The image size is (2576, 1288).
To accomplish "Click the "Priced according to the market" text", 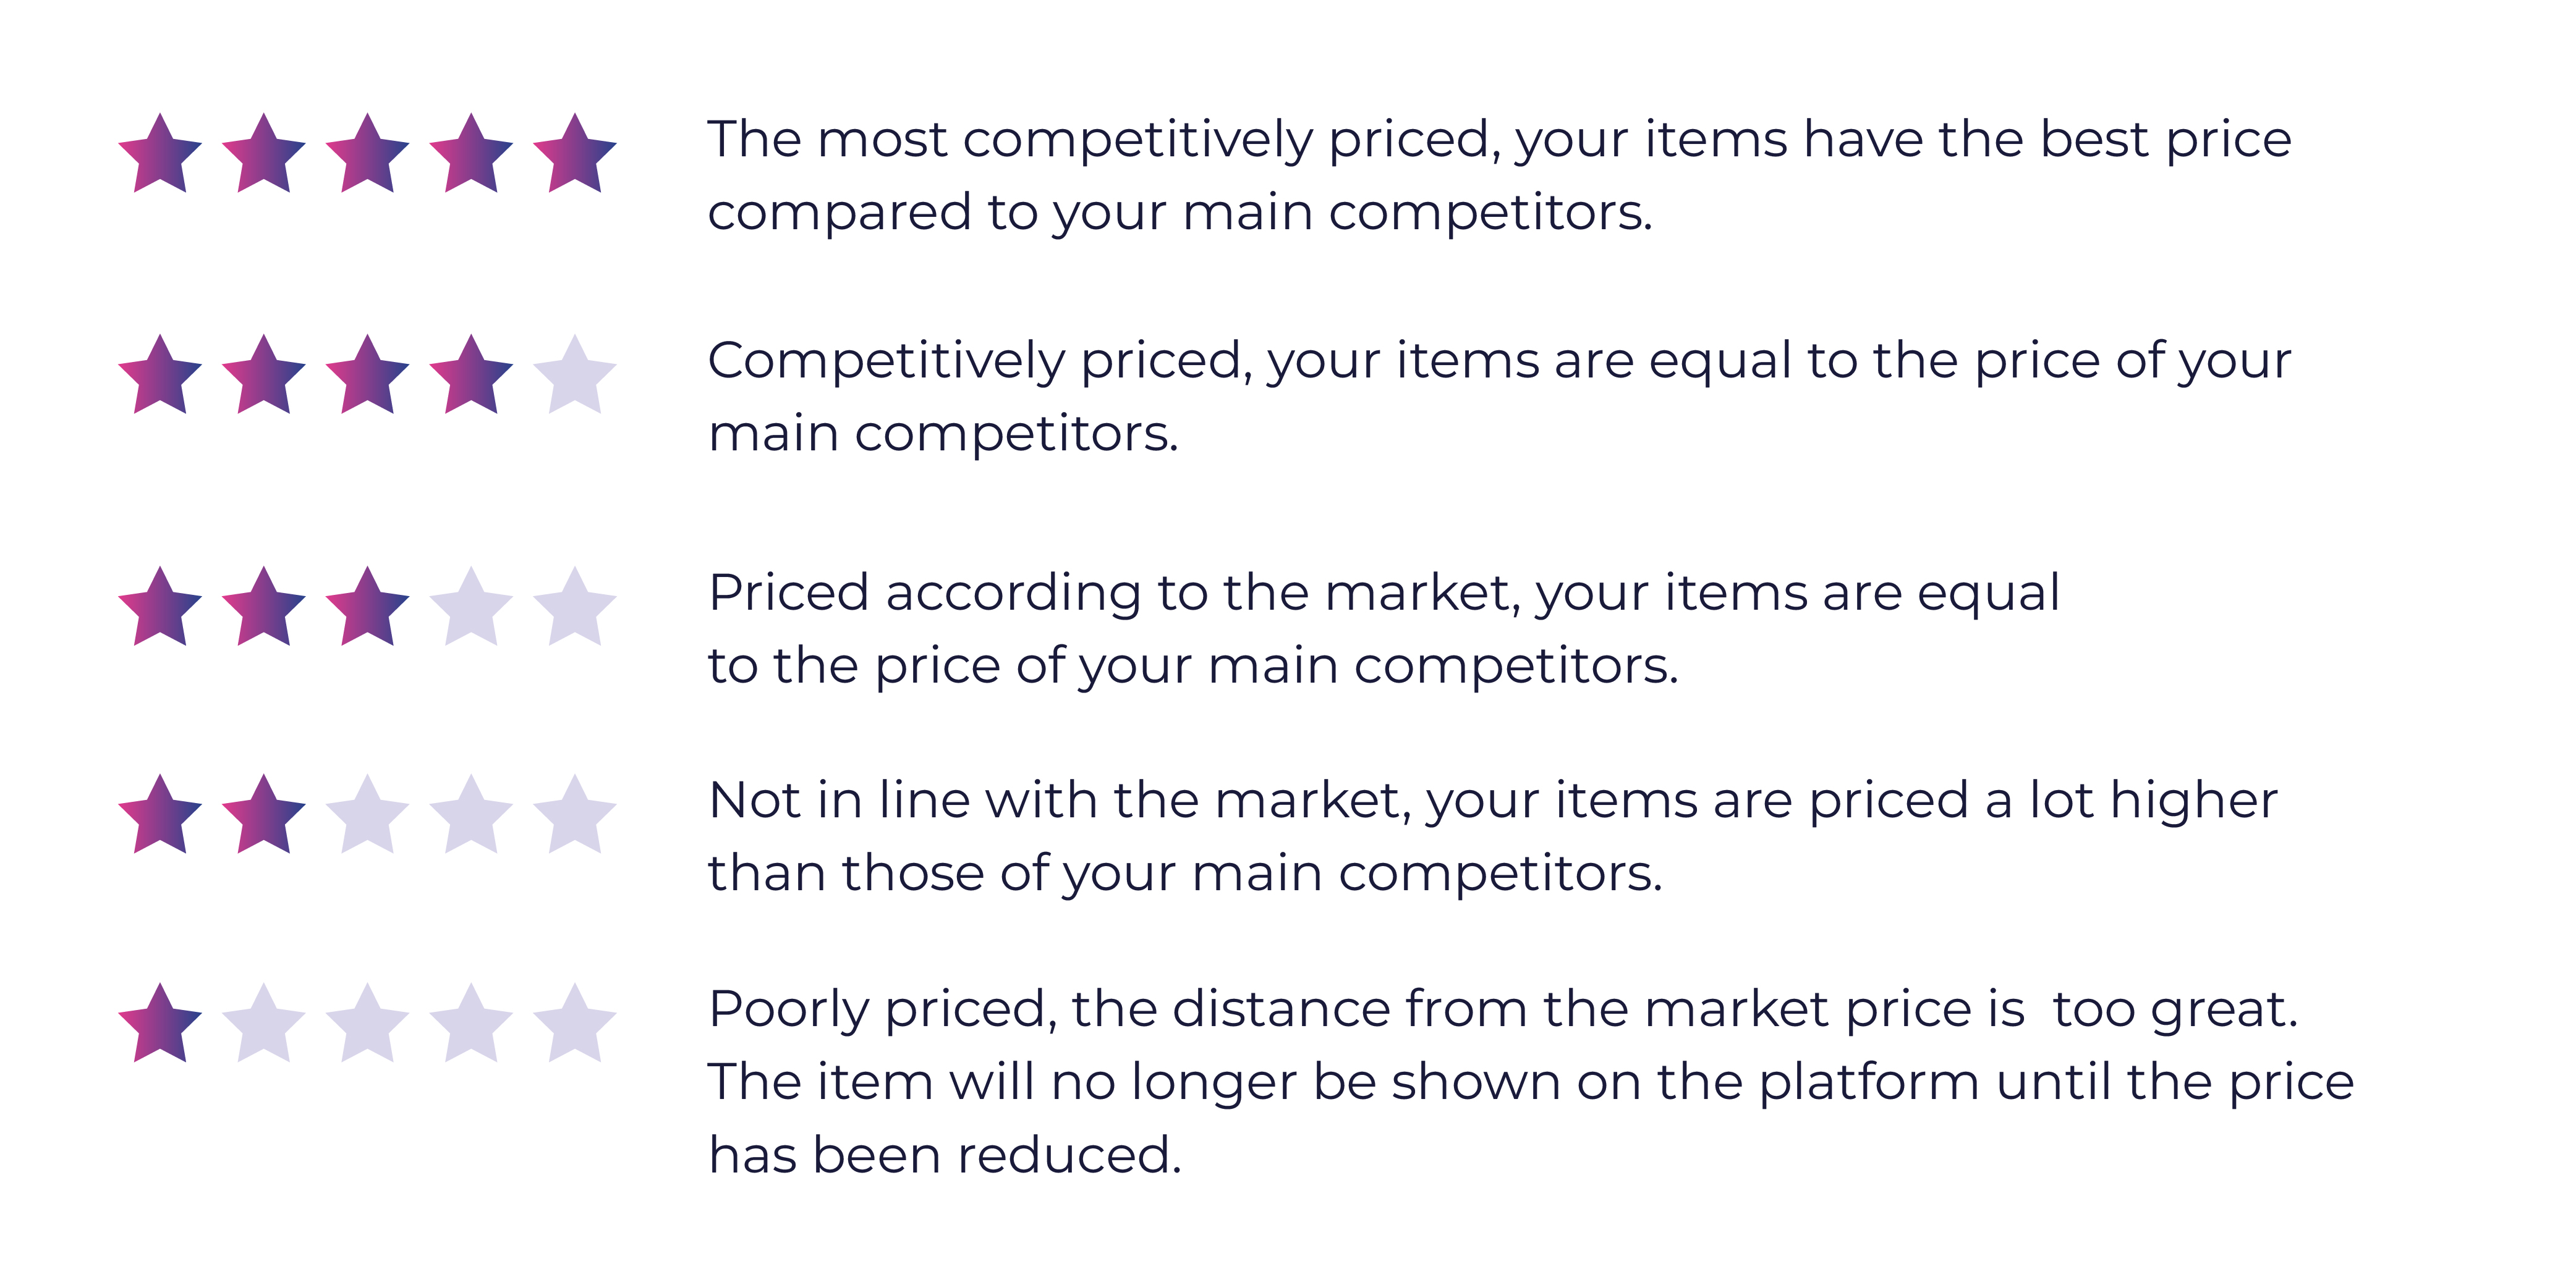I will click(x=1114, y=594).
